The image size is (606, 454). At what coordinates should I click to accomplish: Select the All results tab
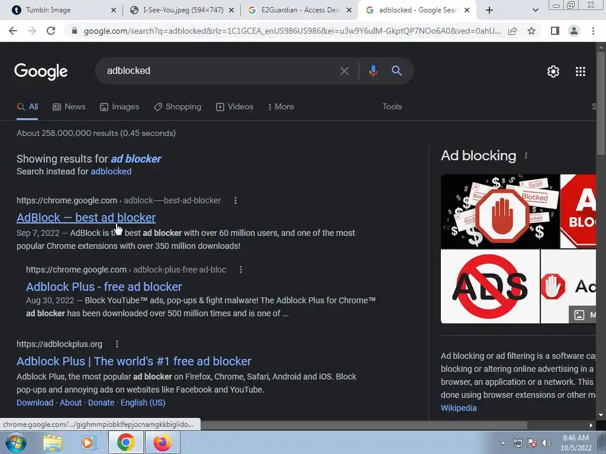tap(27, 106)
